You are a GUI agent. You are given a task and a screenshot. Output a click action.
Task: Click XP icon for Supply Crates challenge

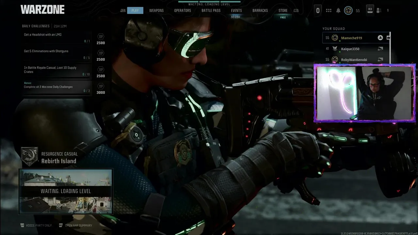[x=101, y=70]
